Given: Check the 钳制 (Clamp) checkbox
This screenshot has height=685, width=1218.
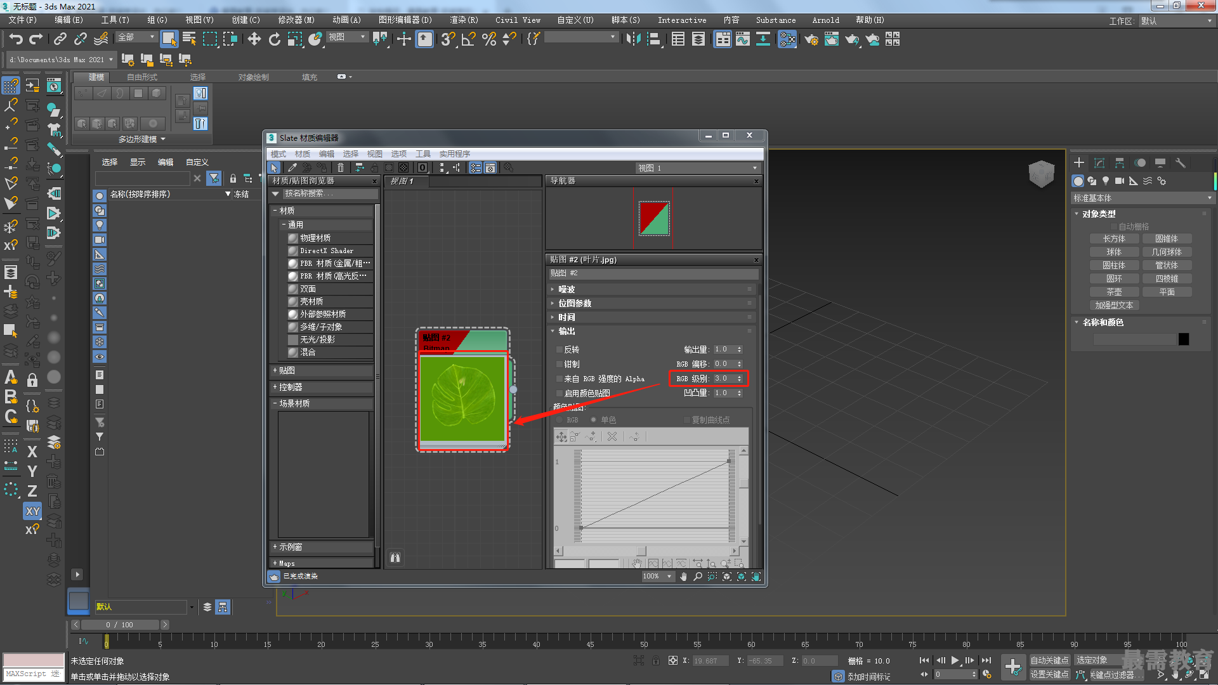Looking at the screenshot, I should pos(560,364).
